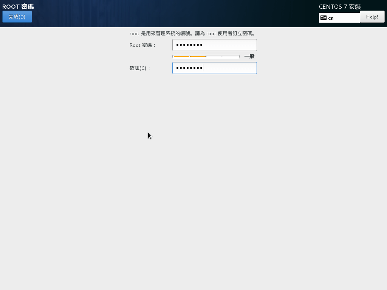Screen dimensions: 387x290
Task: Click the layout chooser beside Help!
Action: click(x=339, y=17)
